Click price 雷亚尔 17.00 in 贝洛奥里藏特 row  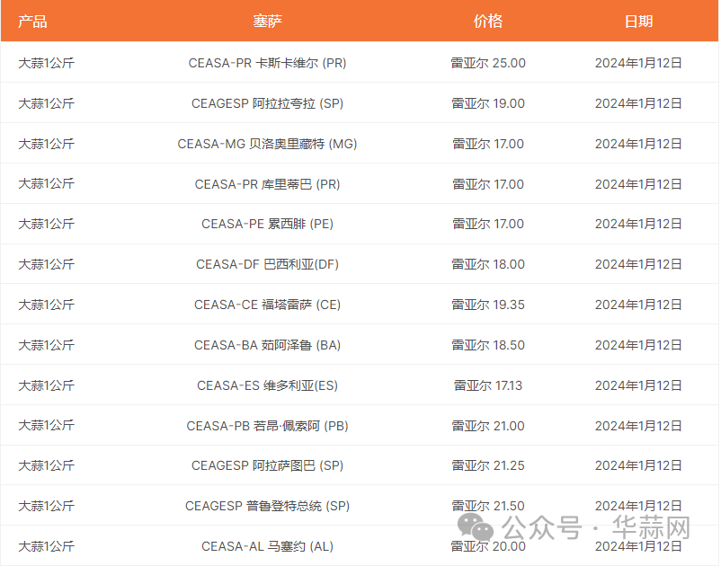point(488,144)
